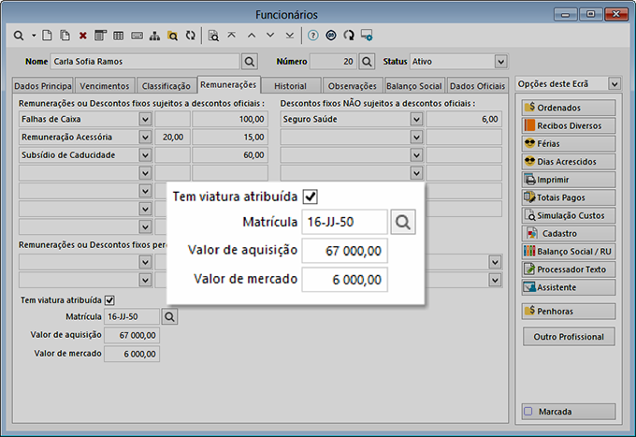Image resolution: width=636 pixels, height=437 pixels.
Task: Search employees using the Nome lookup button
Action: click(250, 62)
